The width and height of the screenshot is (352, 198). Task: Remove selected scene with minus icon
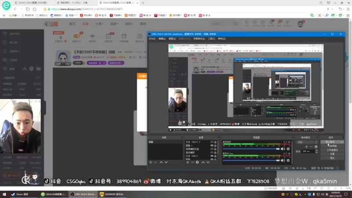point(156,162)
